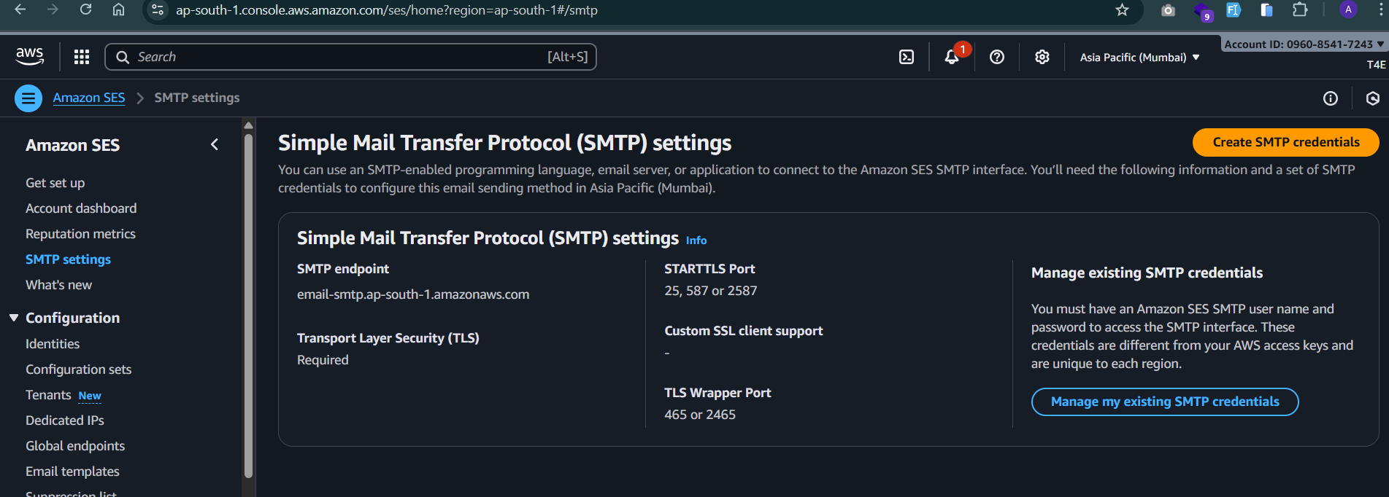
Task: Open Reputation metrics in the sidebar
Action: [80, 234]
